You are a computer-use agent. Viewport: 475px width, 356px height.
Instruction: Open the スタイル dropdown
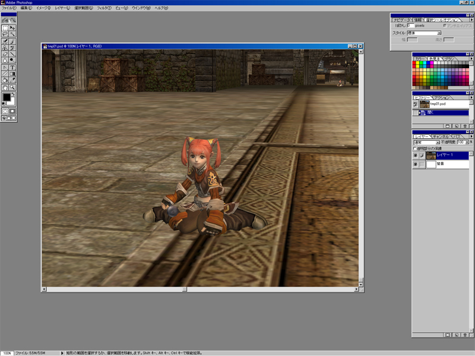424,33
